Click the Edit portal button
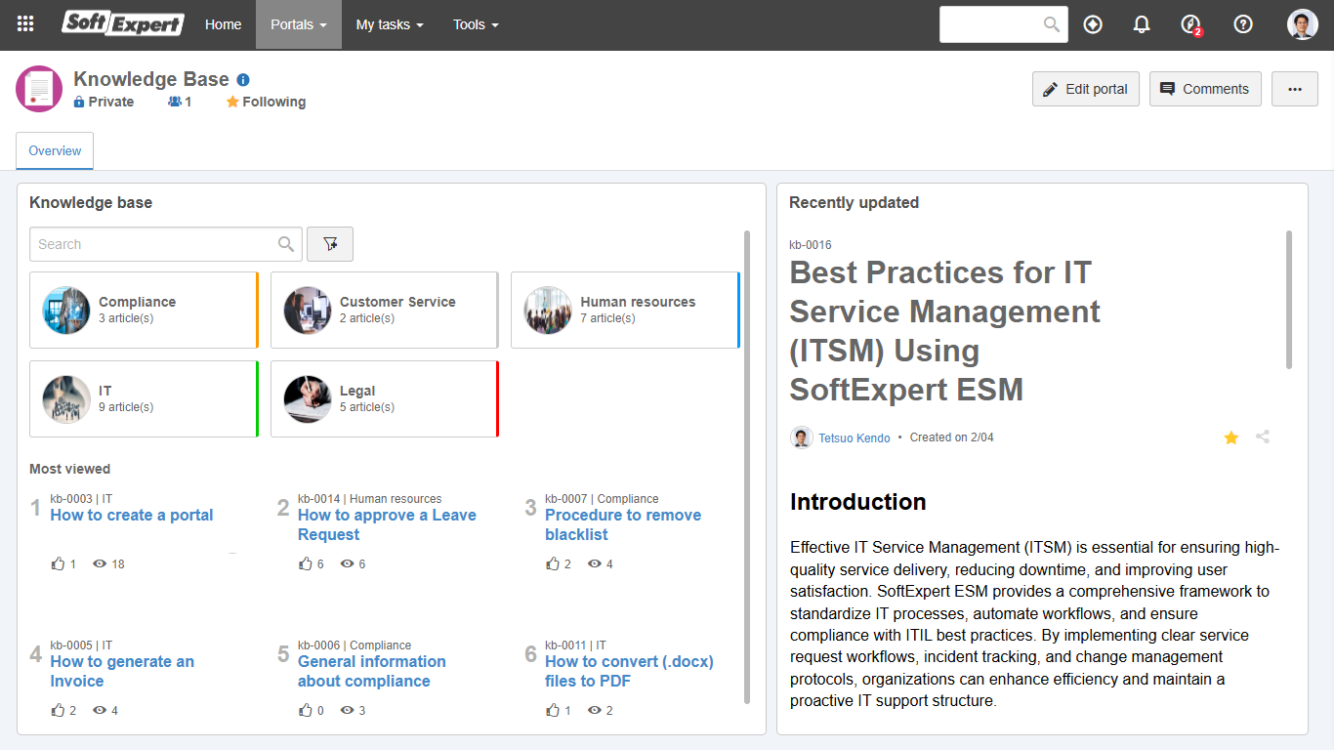The image size is (1334, 750). 1086,89
